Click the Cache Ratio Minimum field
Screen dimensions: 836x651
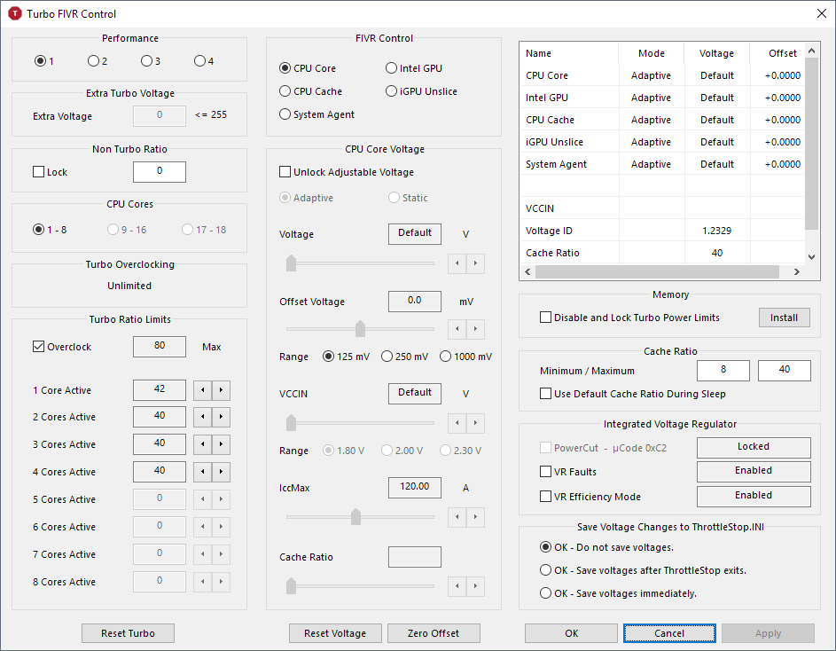point(723,371)
